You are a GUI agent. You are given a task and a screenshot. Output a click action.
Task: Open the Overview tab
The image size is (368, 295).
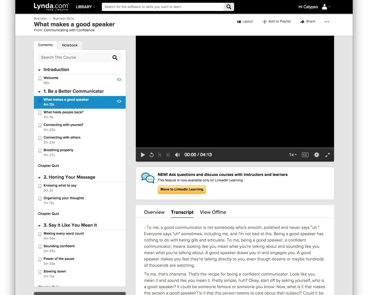[x=154, y=212]
